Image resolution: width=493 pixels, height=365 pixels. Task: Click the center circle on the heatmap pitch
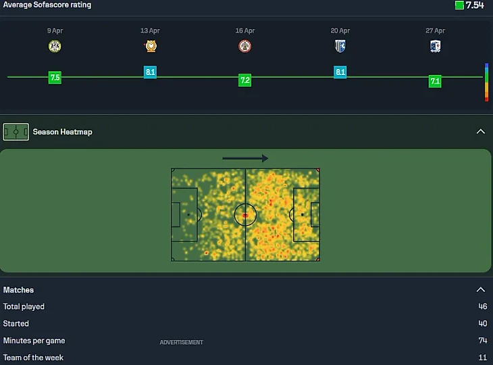pyautogui.click(x=245, y=215)
